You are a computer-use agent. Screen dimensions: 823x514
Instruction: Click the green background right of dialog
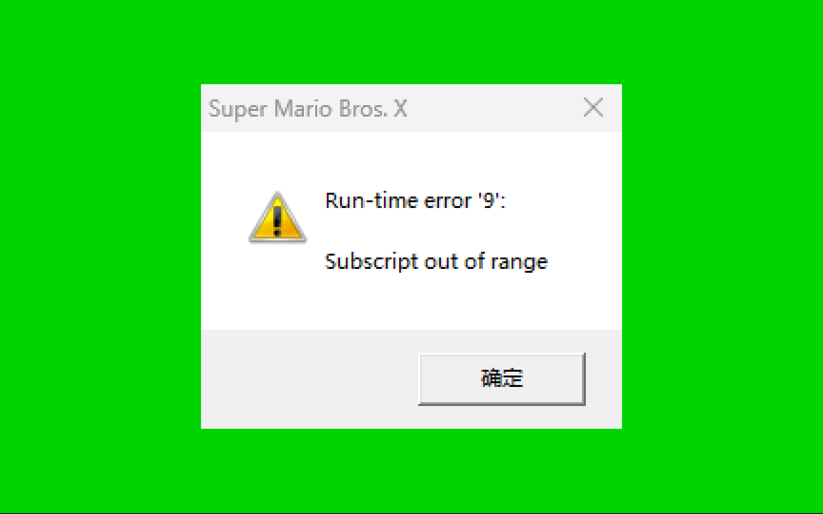point(722,257)
